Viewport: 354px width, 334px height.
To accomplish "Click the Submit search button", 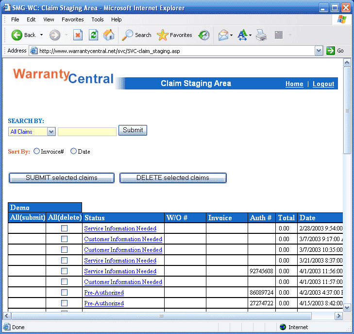I will pyautogui.click(x=133, y=130).
